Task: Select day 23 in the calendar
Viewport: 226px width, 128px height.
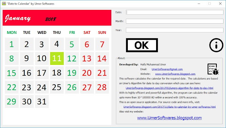Action: 27,87
